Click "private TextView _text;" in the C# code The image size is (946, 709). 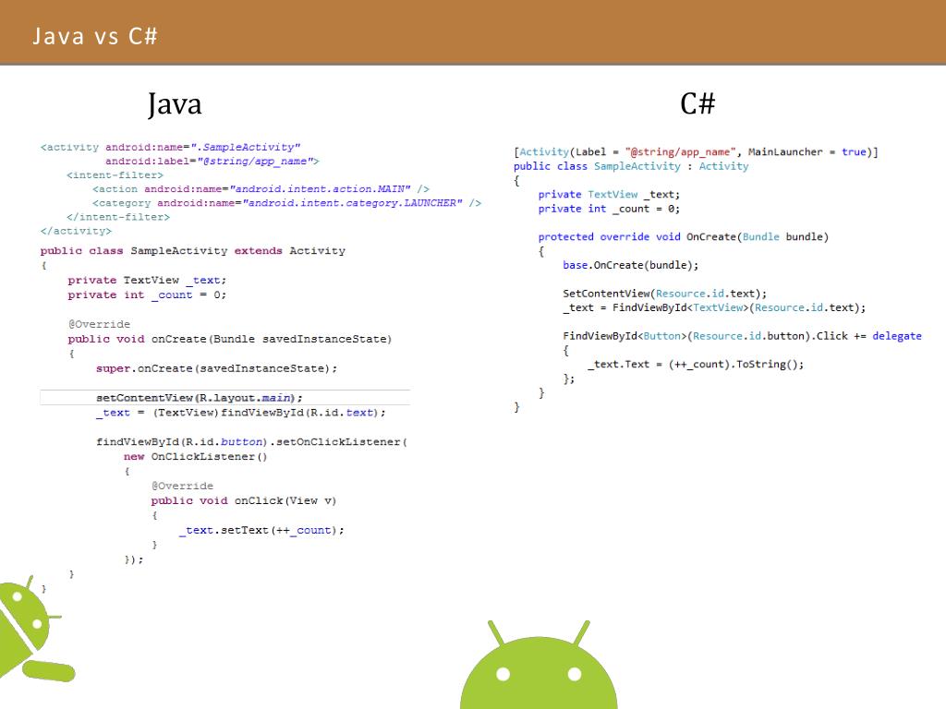pyautogui.click(x=610, y=195)
